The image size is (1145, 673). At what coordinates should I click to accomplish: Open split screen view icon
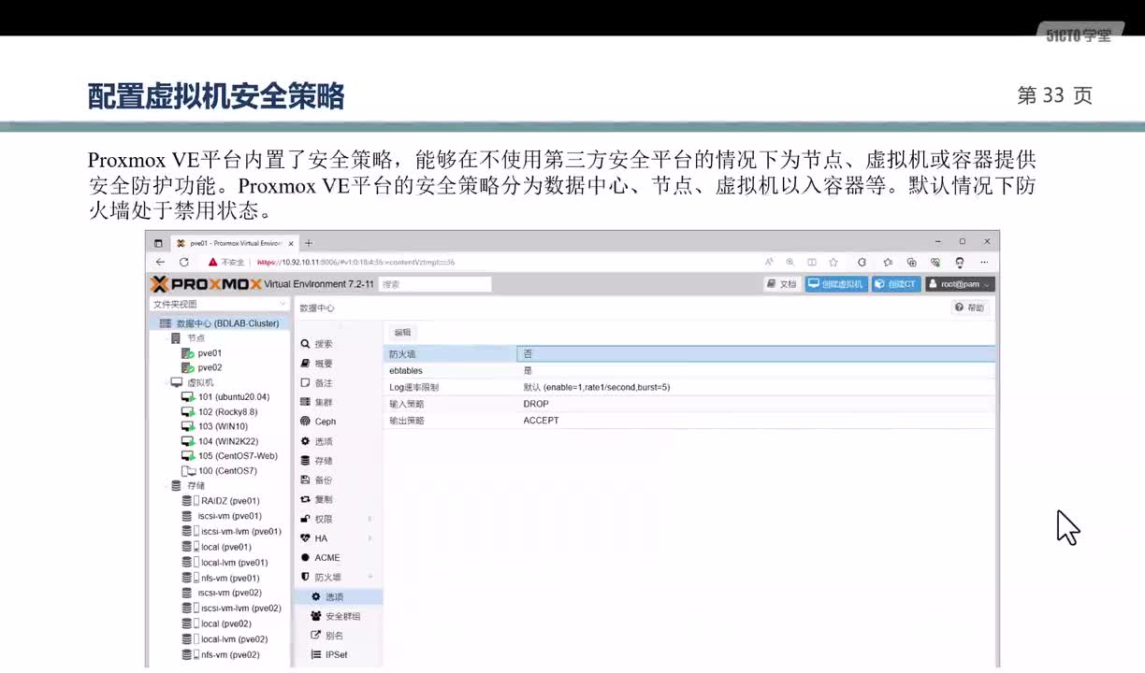point(812,263)
